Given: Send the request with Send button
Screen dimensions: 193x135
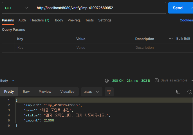Looking at the screenshot, I should (178, 8).
